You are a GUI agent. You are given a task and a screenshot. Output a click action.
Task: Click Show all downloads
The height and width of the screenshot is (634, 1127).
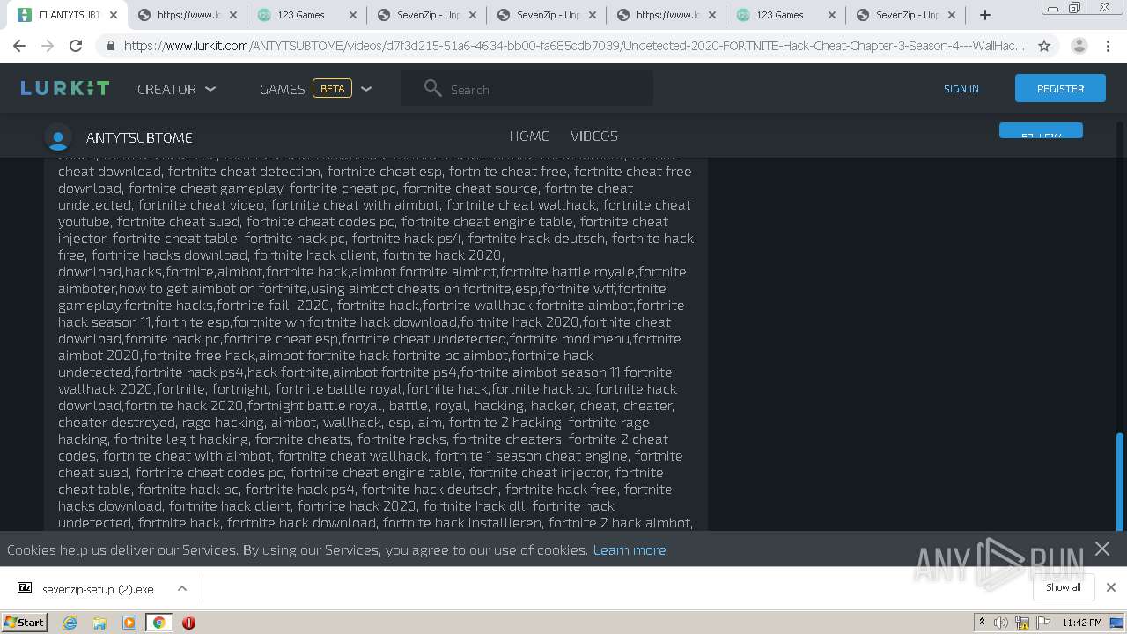point(1063,587)
